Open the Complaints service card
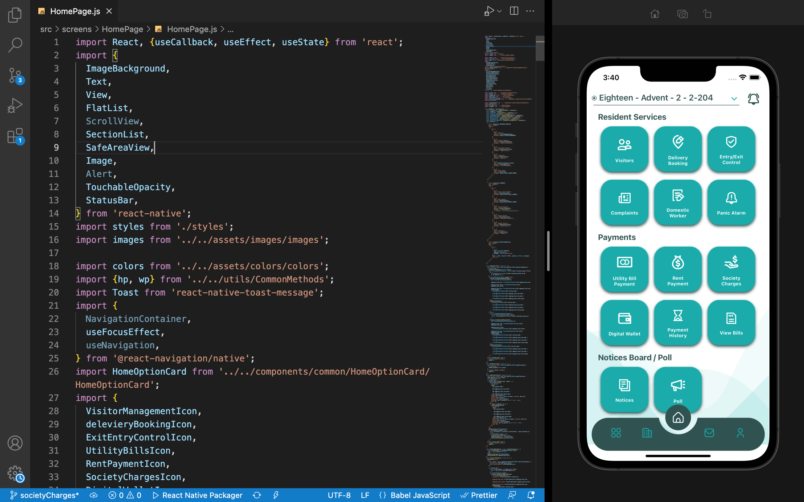The width and height of the screenshot is (804, 502). pos(624,202)
